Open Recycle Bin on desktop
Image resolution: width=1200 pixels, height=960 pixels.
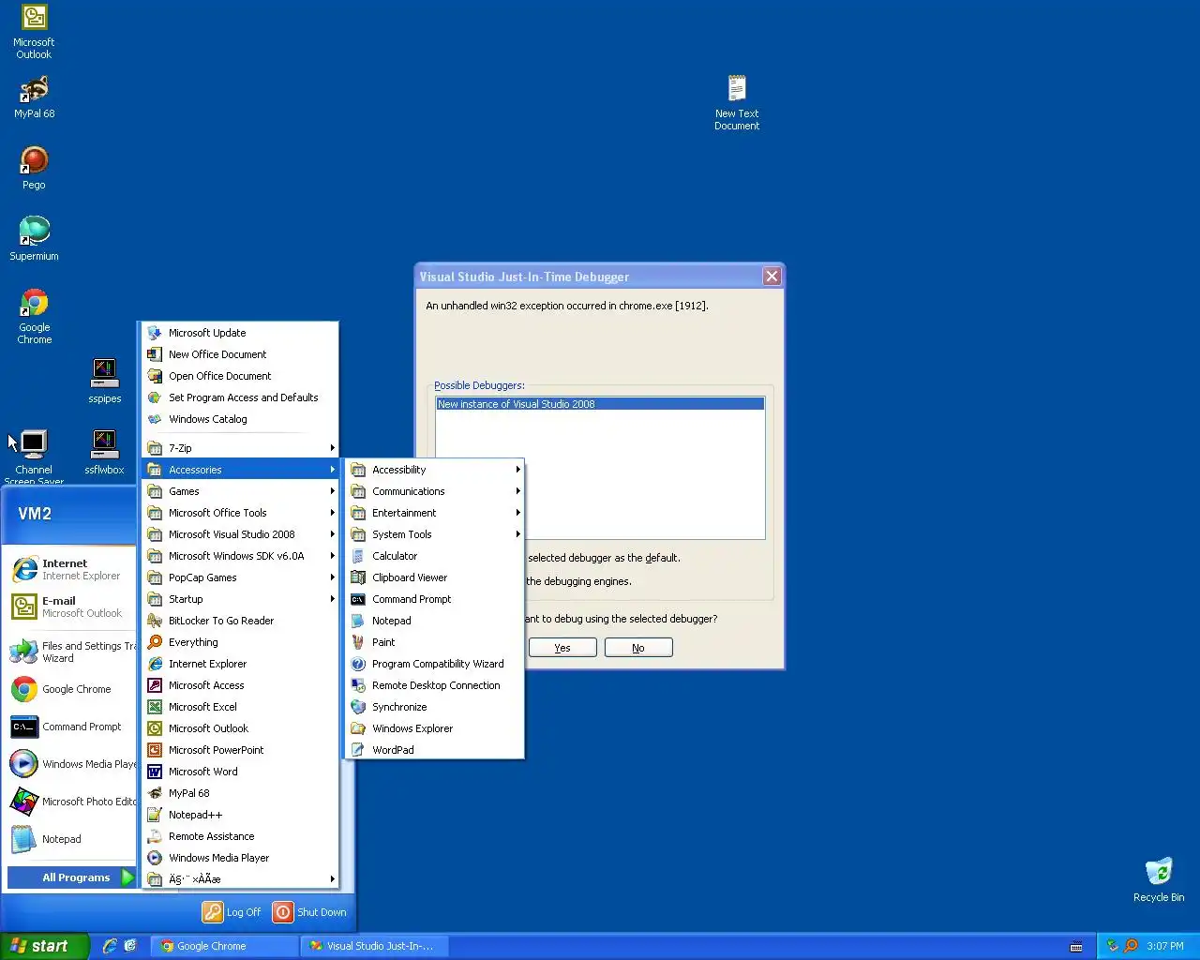pyautogui.click(x=1159, y=879)
